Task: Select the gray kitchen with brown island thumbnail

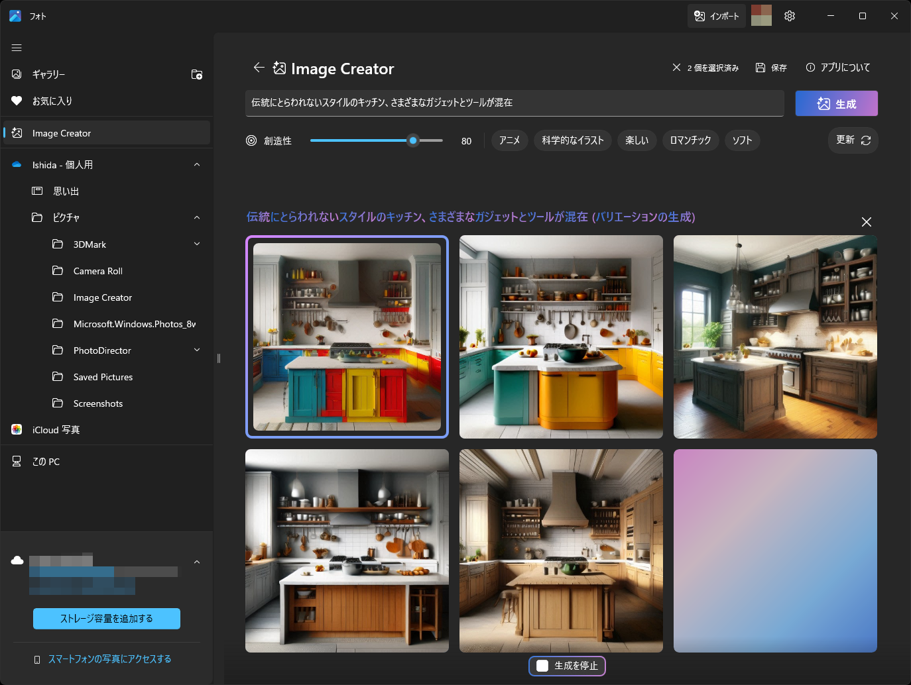Action: 347,551
